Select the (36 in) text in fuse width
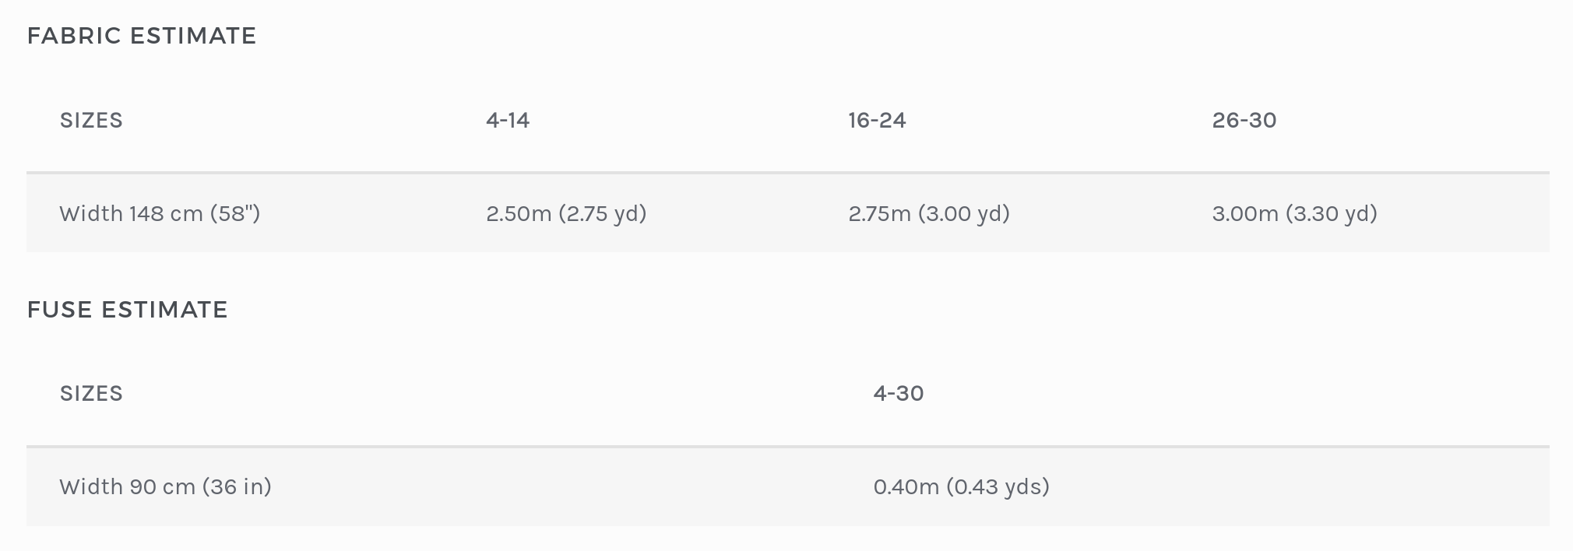Screen dimensions: 1573x551 click(237, 487)
